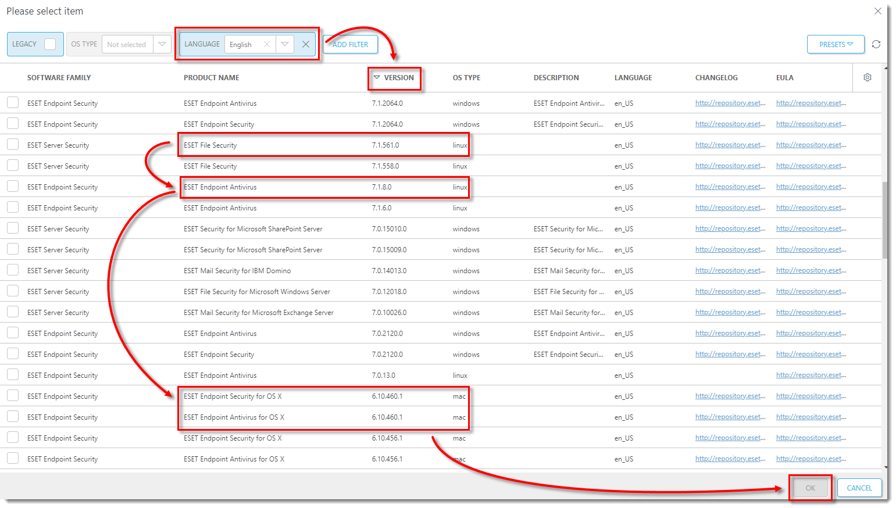
Task: Click the ESET Endpoint Security 7.0.2120.0 product name
Action: click(219, 355)
